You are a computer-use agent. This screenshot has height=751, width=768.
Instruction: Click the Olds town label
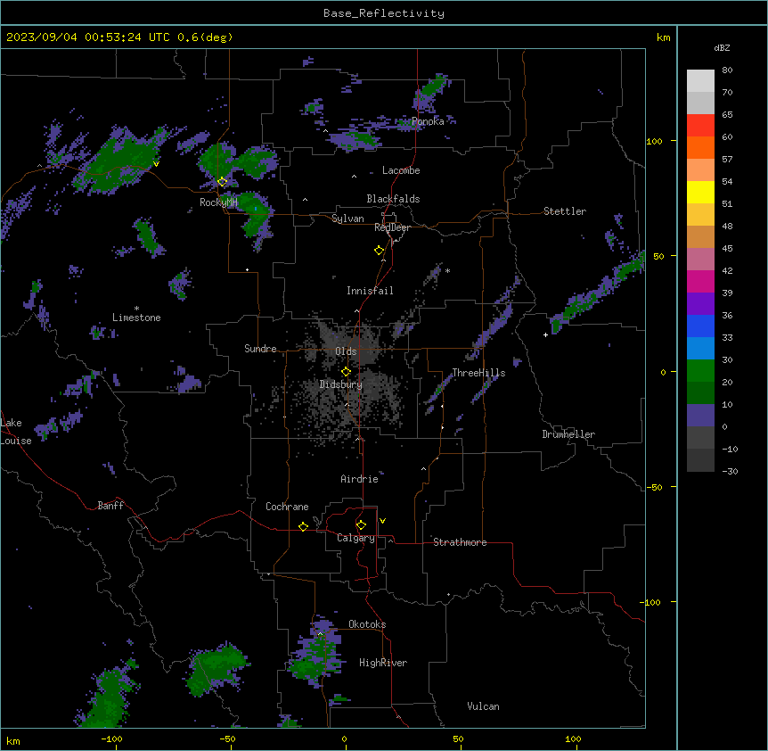tap(346, 351)
